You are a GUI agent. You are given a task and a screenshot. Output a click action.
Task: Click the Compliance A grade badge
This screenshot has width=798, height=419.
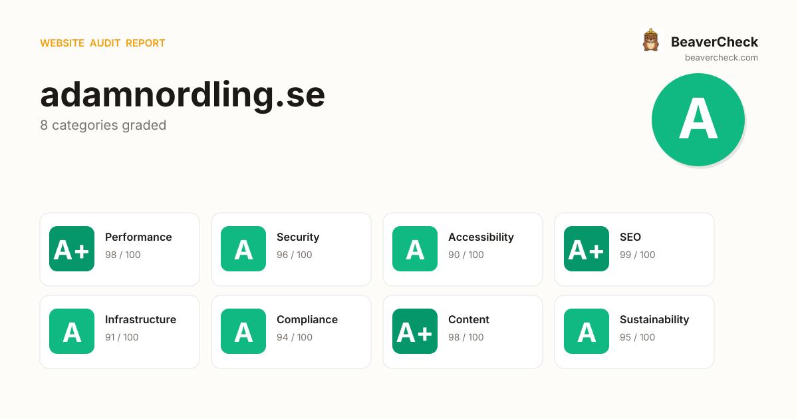243,331
